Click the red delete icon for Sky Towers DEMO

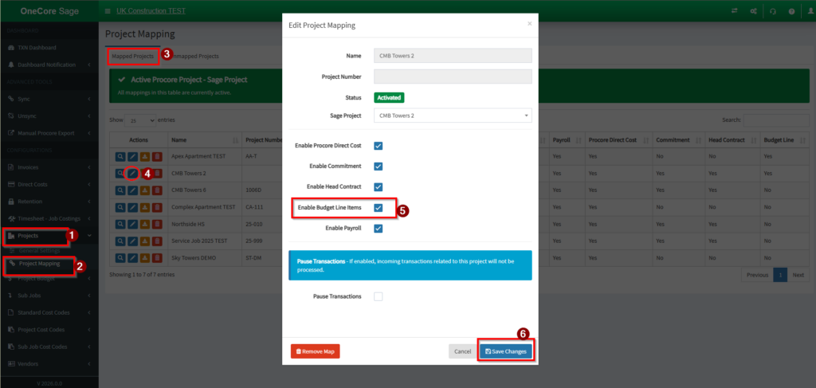[157, 258]
